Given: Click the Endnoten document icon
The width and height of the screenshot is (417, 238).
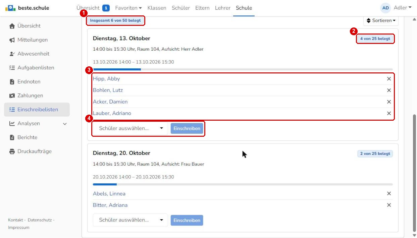Looking at the screenshot, I should (x=12, y=81).
